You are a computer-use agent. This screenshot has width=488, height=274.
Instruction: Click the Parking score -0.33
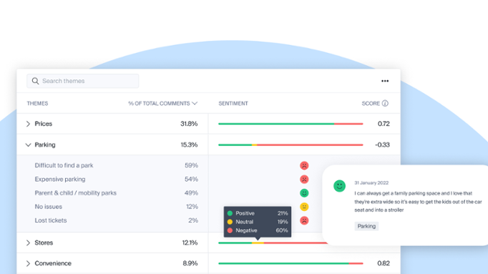pyautogui.click(x=382, y=145)
